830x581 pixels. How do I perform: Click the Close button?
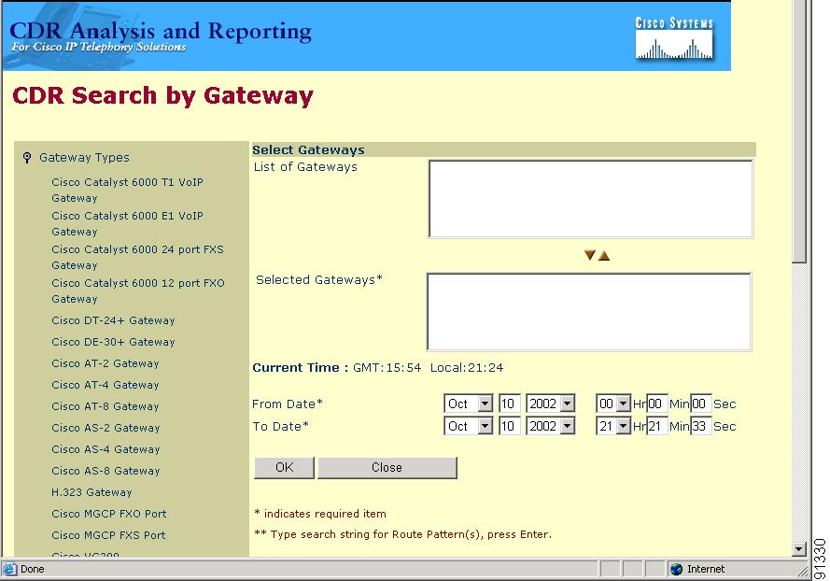pyautogui.click(x=387, y=468)
